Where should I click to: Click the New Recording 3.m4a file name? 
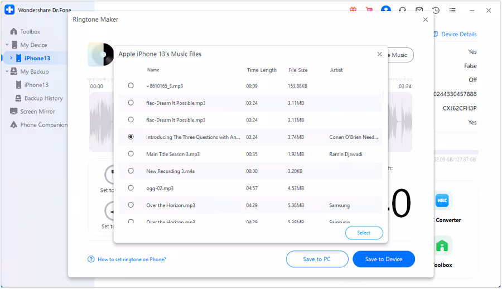170,171
